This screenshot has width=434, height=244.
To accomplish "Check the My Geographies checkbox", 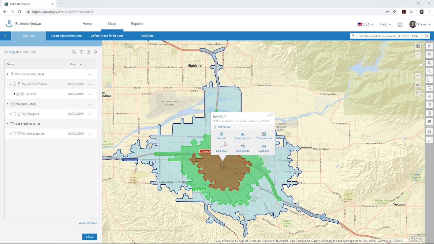I will coord(14,134).
